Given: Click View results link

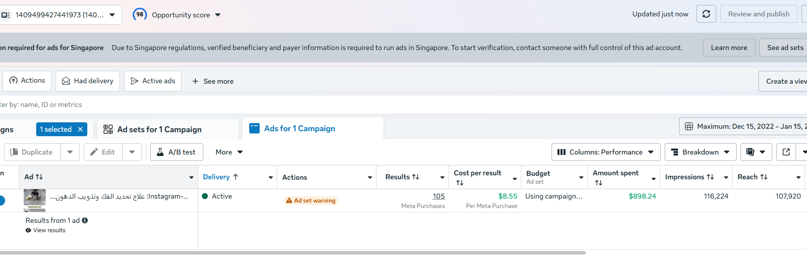Looking at the screenshot, I should [49, 230].
